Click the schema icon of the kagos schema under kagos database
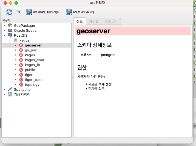The image size is (196, 146). (x=21, y=55)
